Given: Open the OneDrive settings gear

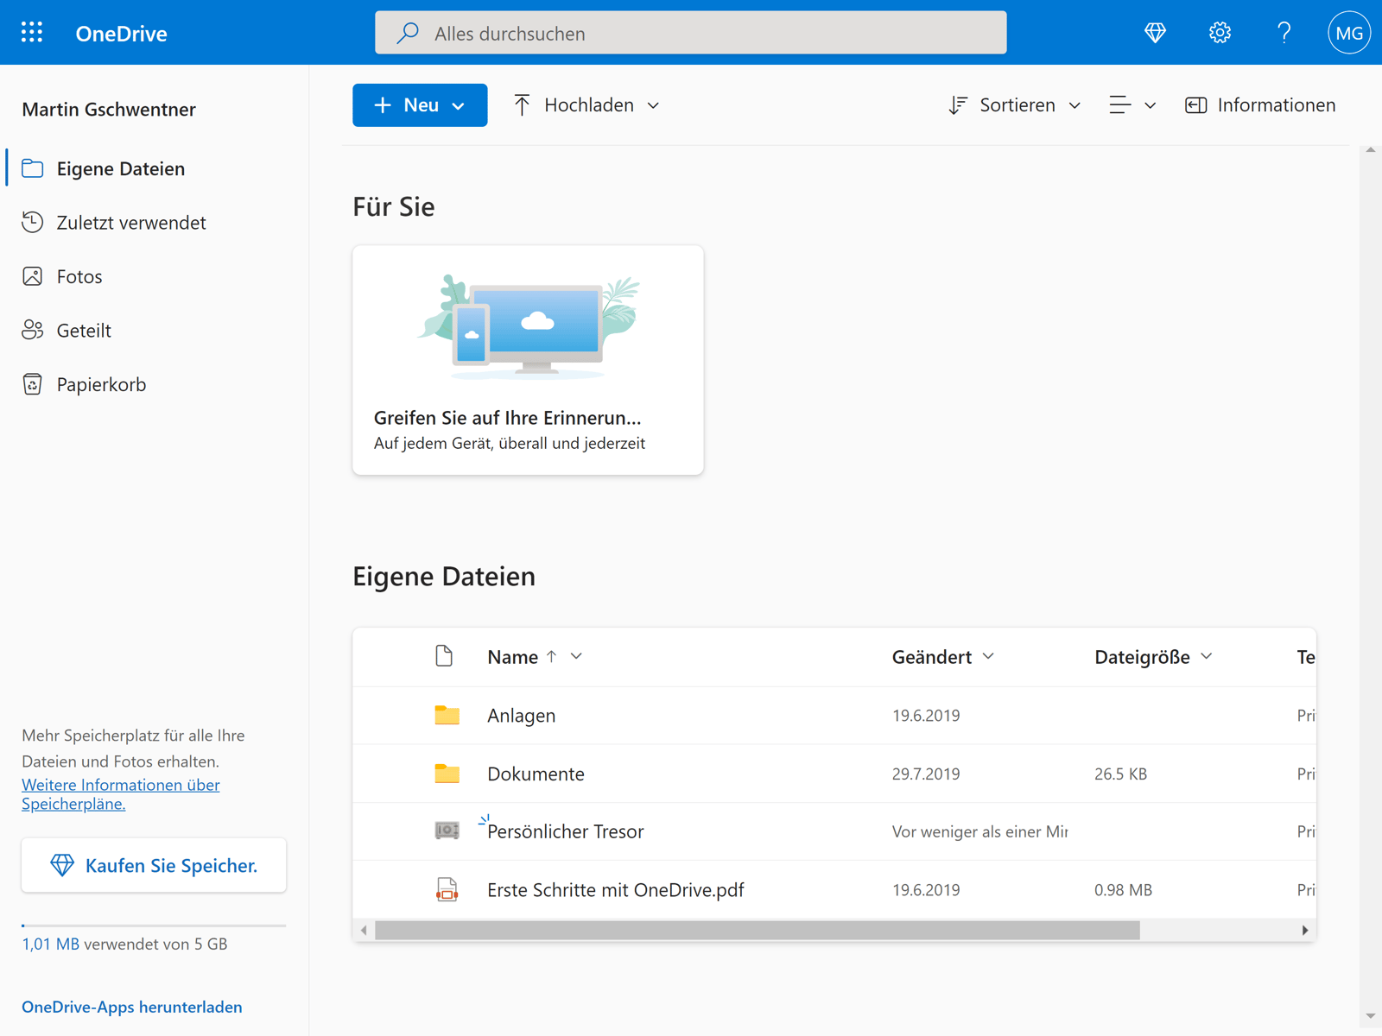Looking at the screenshot, I should [x=1220, y=32].
